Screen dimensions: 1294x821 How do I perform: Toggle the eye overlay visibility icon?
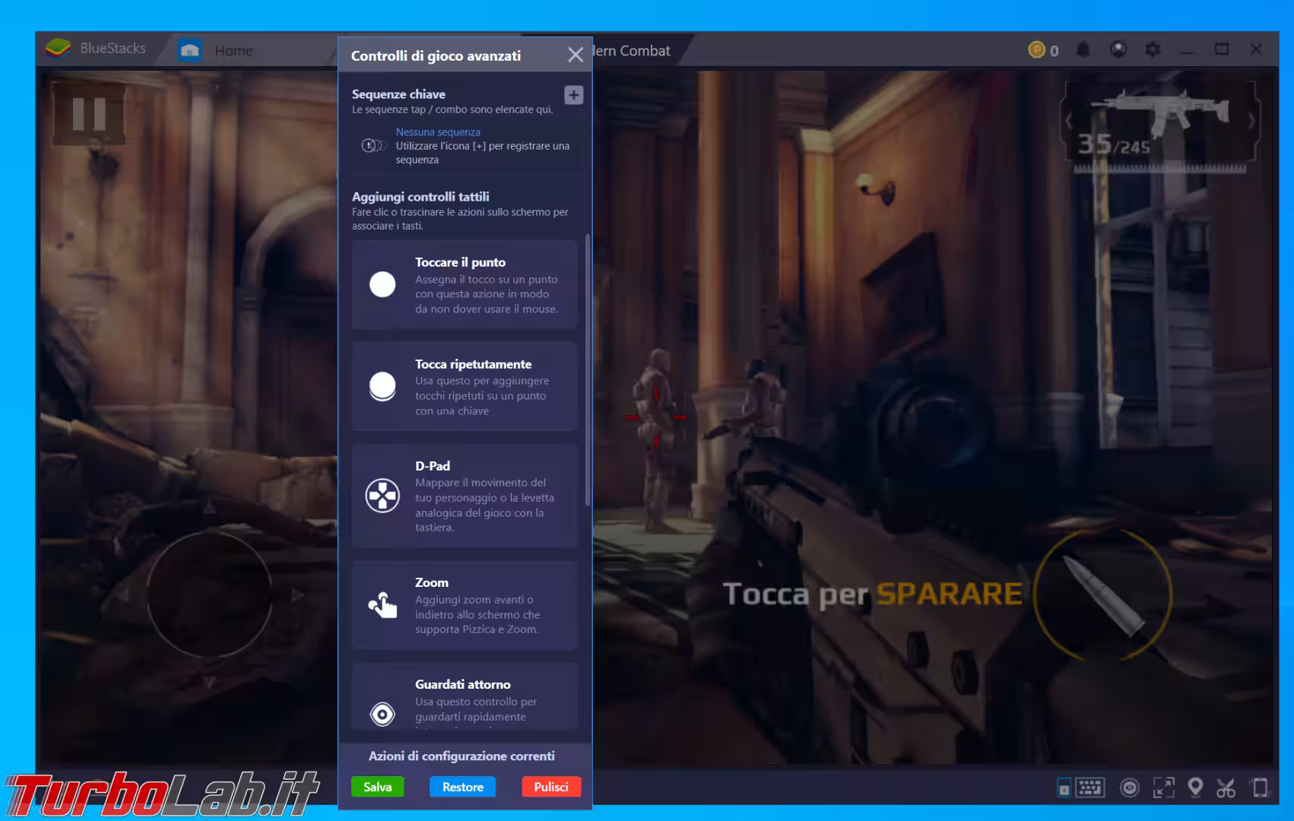1130,788
